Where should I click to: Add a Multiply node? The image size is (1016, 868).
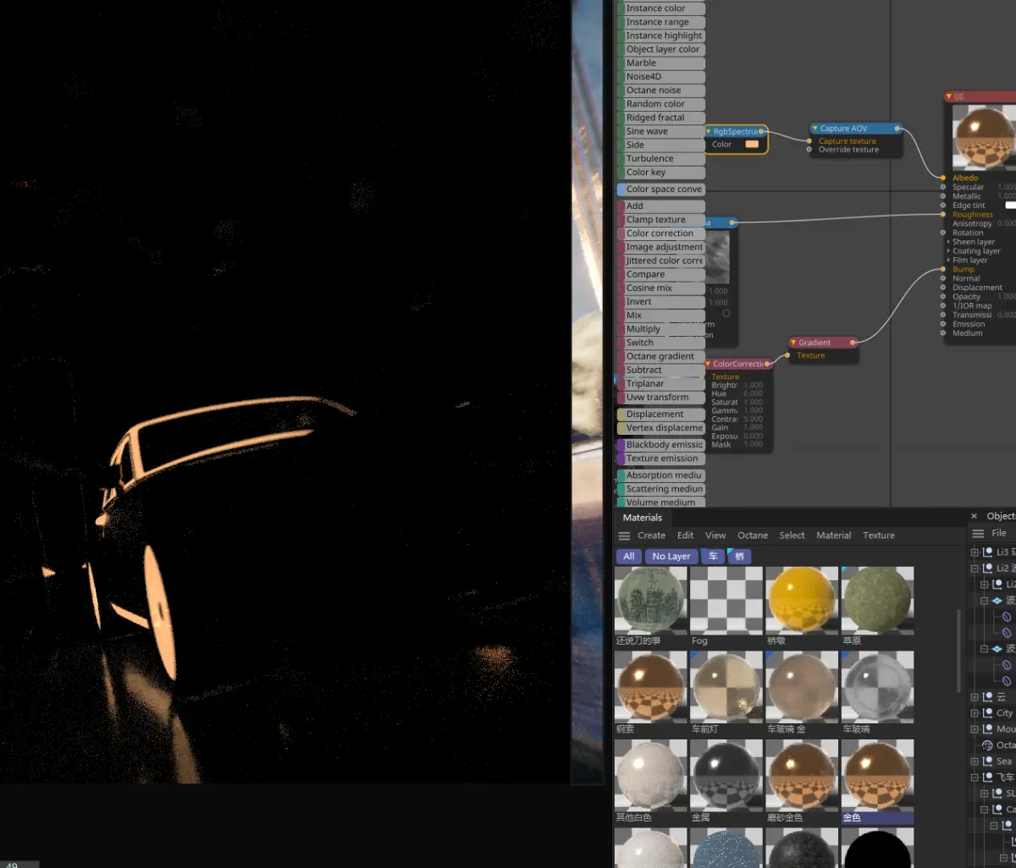[662, 329]
